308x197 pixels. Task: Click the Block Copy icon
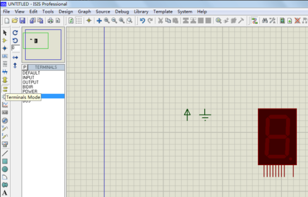pos(186,21)
